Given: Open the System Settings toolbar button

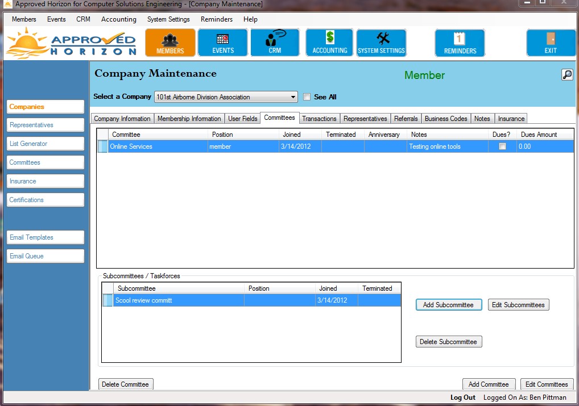Looking at the screenshot, I should [382, 43].
